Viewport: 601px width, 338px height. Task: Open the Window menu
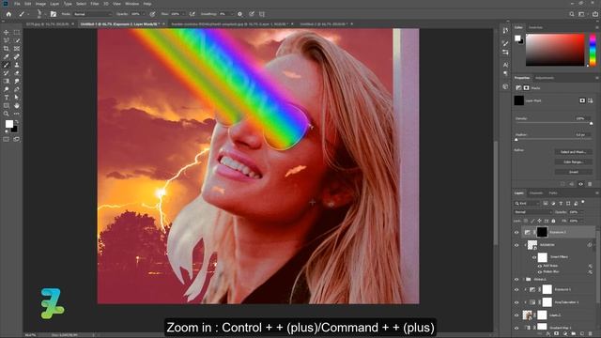pyautogui.click(x=131, y=4)
